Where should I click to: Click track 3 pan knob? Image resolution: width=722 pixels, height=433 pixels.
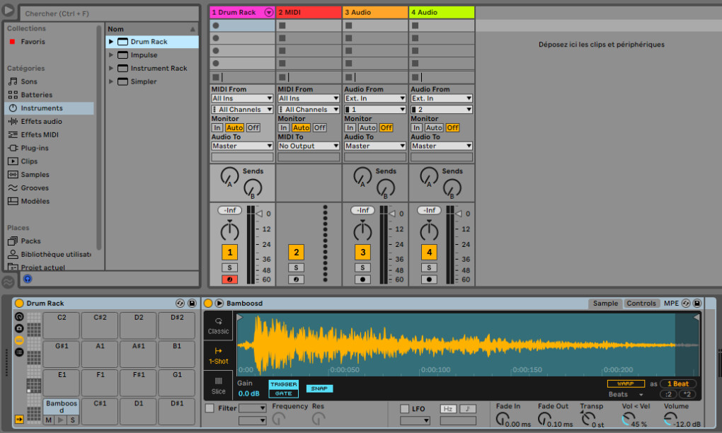pos(362,230)
